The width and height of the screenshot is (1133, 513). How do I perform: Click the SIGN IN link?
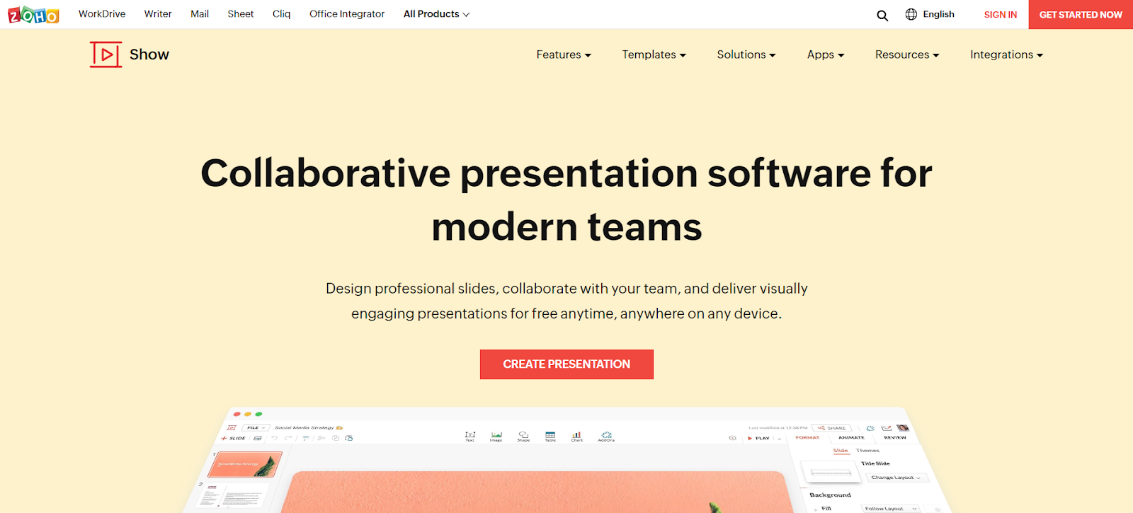point(1001,14)
